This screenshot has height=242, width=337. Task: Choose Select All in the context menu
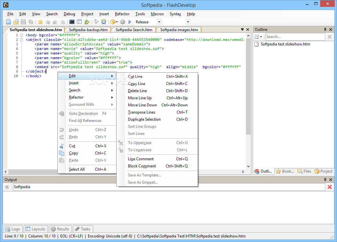[87, 169]
